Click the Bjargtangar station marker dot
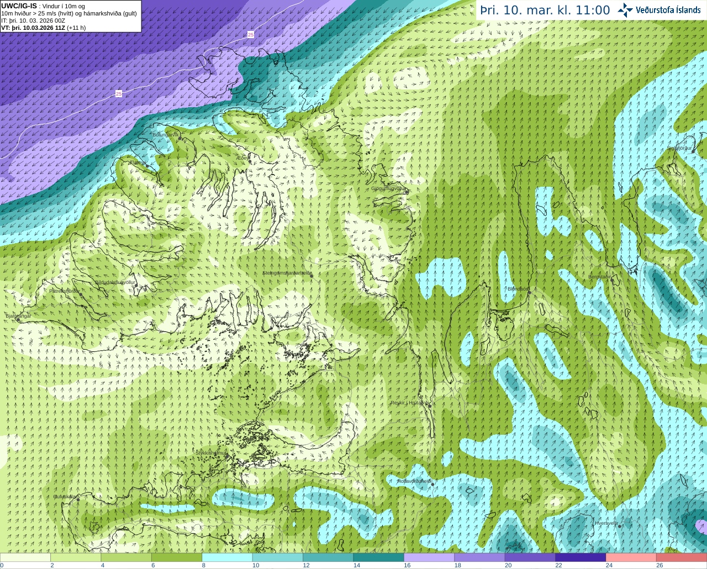Image resolution: width=707 pixels, height=569 pixels. tap(18, 319)
